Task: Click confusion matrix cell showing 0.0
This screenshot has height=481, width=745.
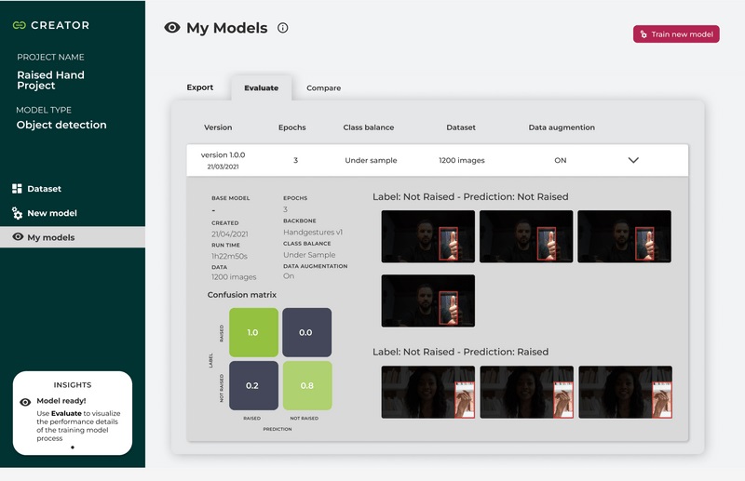Action: tap(307, 332)
